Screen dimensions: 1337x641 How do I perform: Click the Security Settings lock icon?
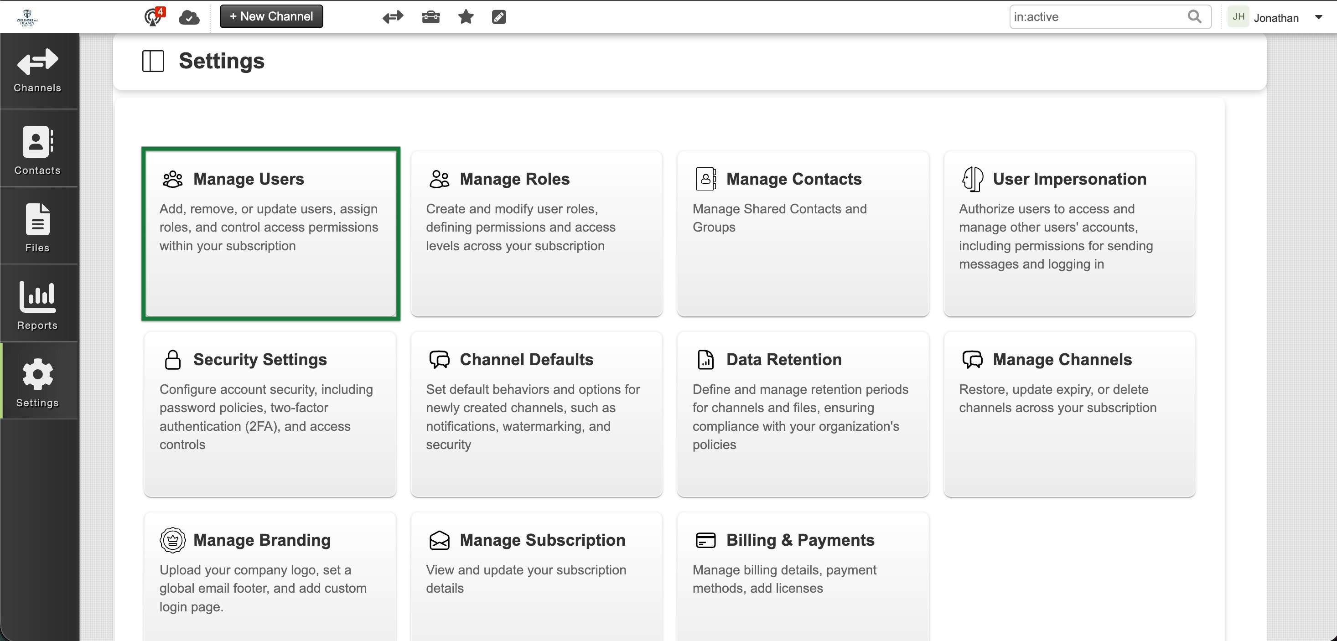pos(172,359)
